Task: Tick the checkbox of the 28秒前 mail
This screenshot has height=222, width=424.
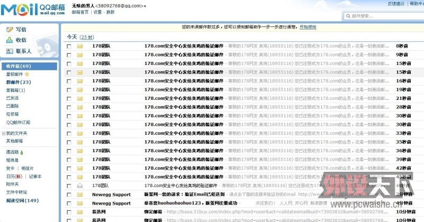Action: 69,107
